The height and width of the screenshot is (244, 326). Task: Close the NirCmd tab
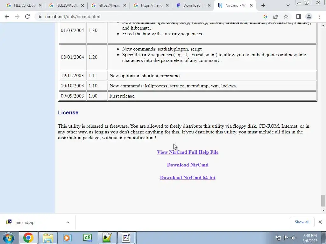251,5
